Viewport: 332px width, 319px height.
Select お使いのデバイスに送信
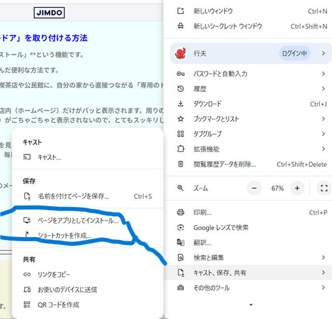88,289
